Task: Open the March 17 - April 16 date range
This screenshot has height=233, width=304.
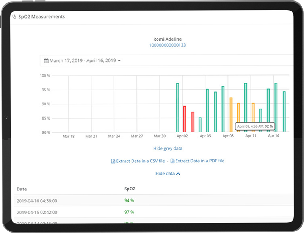Action: [83, 61]
